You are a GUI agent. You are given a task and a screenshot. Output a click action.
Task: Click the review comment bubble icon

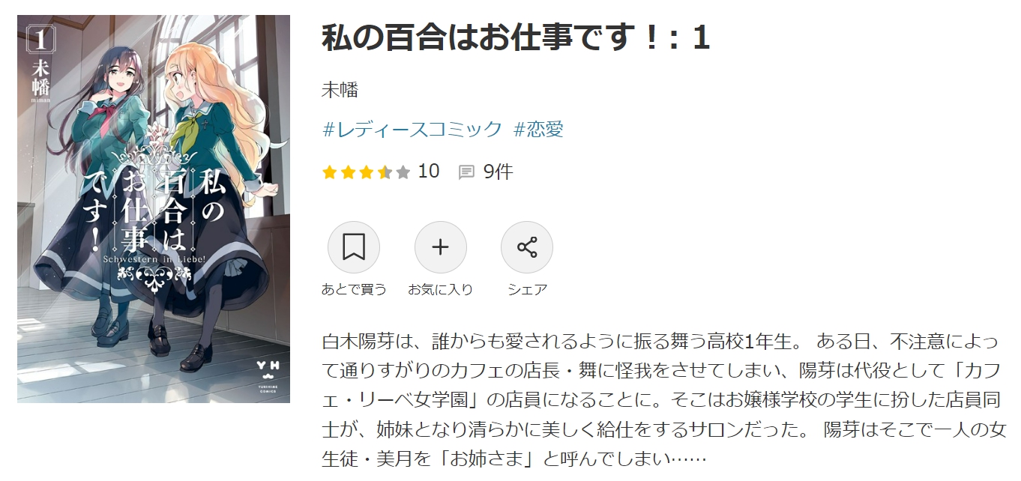click(x=466, y=172)
